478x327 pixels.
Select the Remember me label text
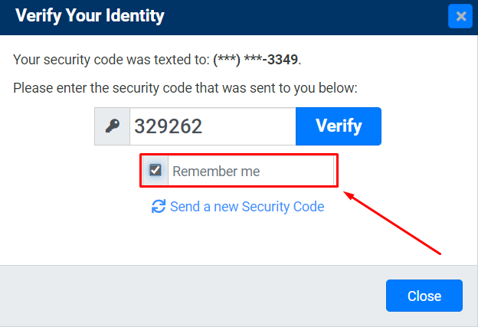point(216,172)
